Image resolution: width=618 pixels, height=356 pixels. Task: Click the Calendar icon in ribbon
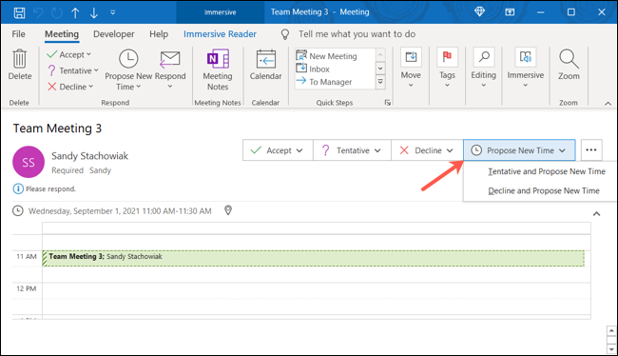coord(265,59)
